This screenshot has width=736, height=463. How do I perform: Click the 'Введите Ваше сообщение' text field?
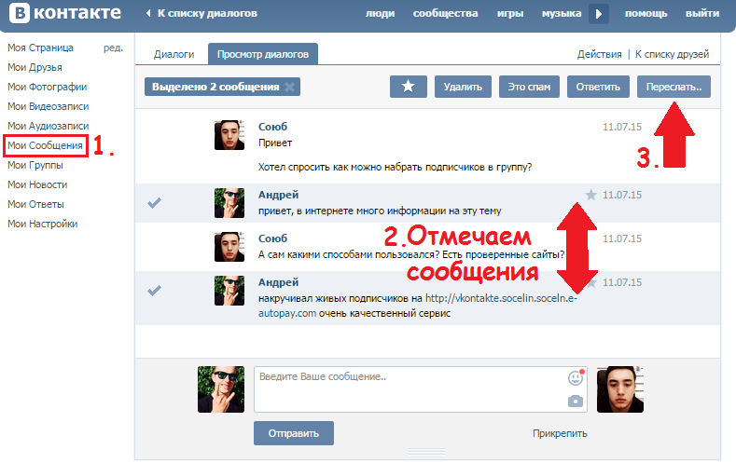pos(410,388)
